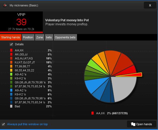Click the VPIP 39 stat box
The width and height of the screenshot is (158, 130).
click(x=21, y=22)
